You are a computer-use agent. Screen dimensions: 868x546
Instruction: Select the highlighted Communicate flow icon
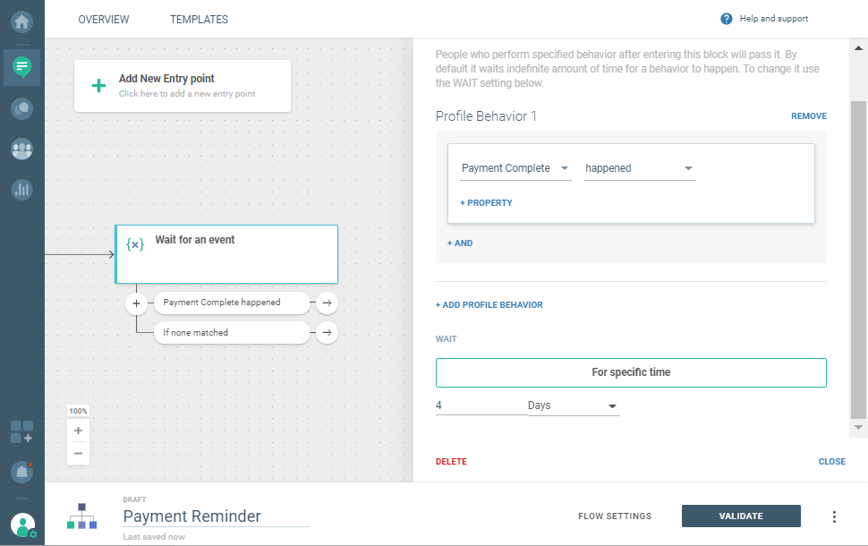click(x=21, y=67)
